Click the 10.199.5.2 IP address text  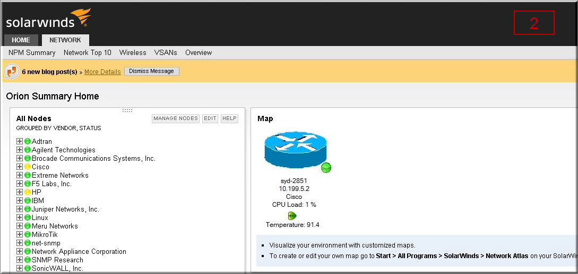(294, 189)
